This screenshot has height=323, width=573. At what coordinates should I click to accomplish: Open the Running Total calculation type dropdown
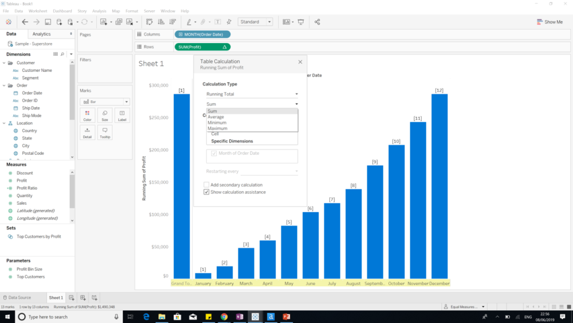pos(252,94)
